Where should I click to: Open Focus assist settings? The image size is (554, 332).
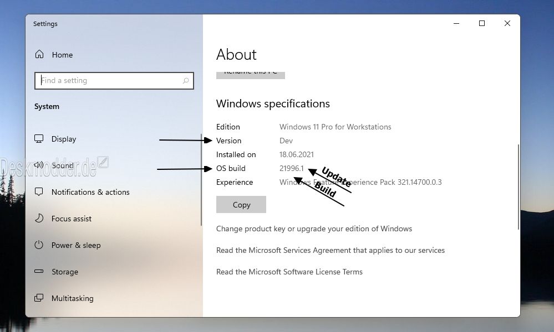point(72,219)
